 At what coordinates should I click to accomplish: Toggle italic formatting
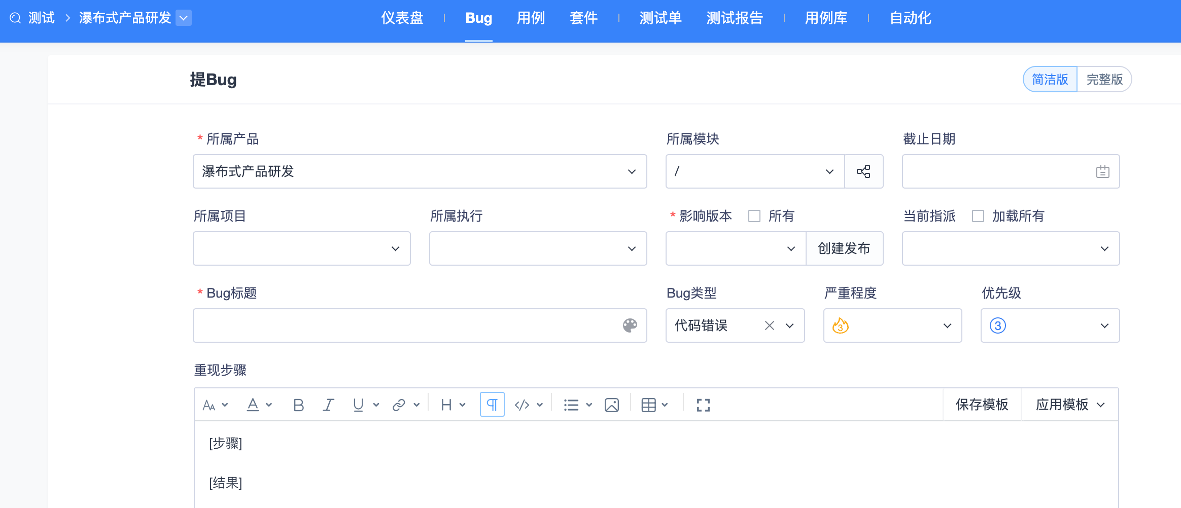328,405
